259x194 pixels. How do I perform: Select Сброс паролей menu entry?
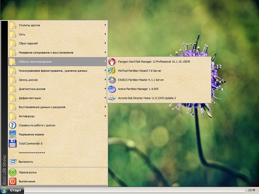[x=58, y=43]
